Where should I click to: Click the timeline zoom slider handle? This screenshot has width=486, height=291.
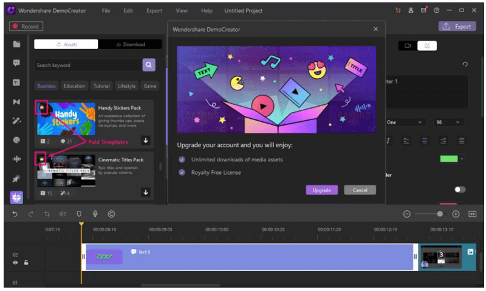coord(440,214)
